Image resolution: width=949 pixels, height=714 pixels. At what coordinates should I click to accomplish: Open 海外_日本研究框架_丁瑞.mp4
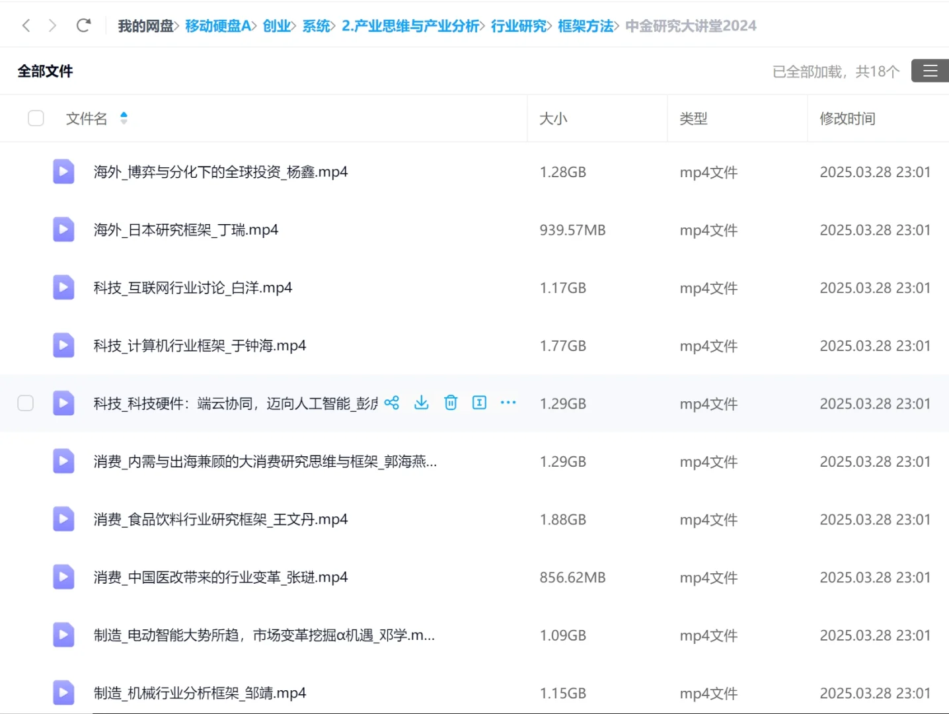coord(186,229)
